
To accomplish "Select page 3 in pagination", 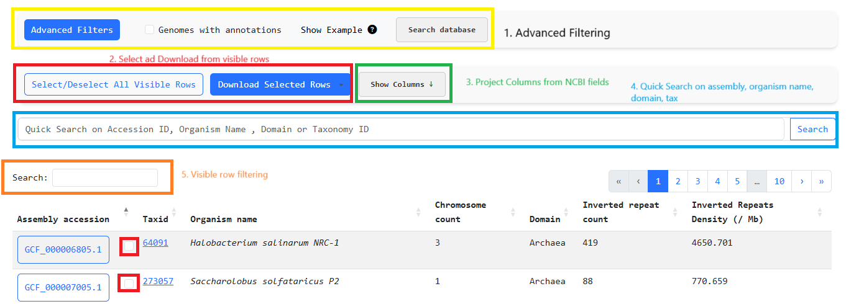I will [x=697, y=181].
